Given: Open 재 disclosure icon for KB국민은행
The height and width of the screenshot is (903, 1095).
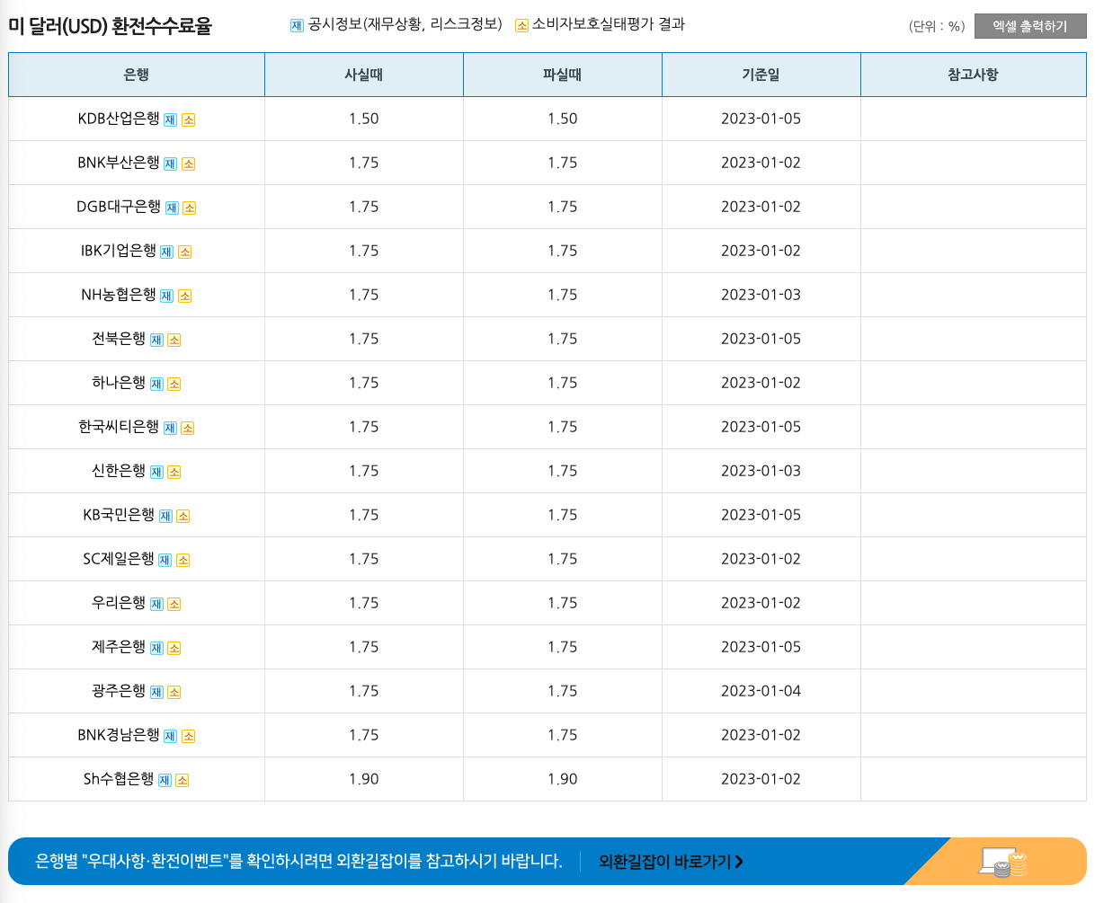Looking at the screenshot, I should [165, 516].
